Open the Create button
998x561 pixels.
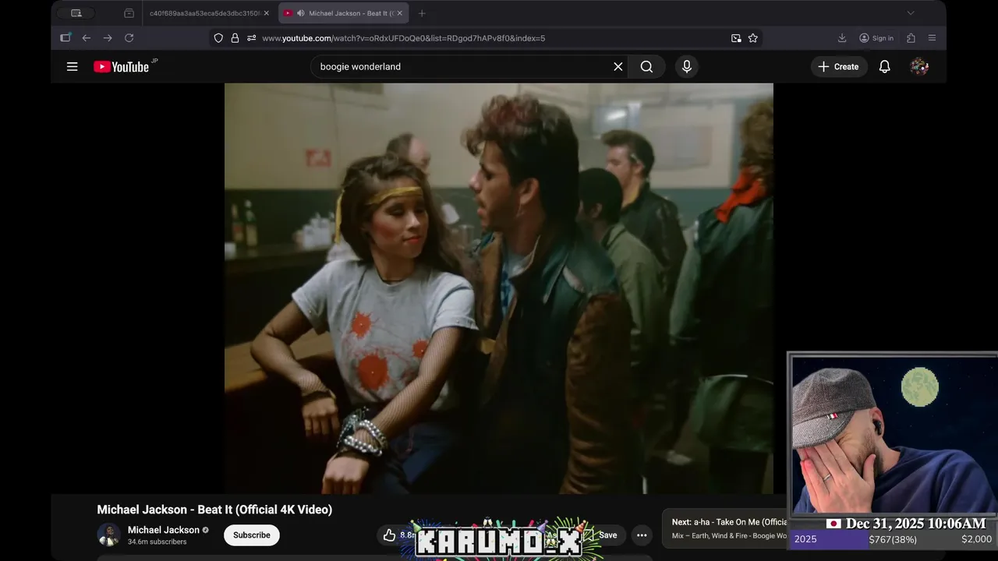839,67
